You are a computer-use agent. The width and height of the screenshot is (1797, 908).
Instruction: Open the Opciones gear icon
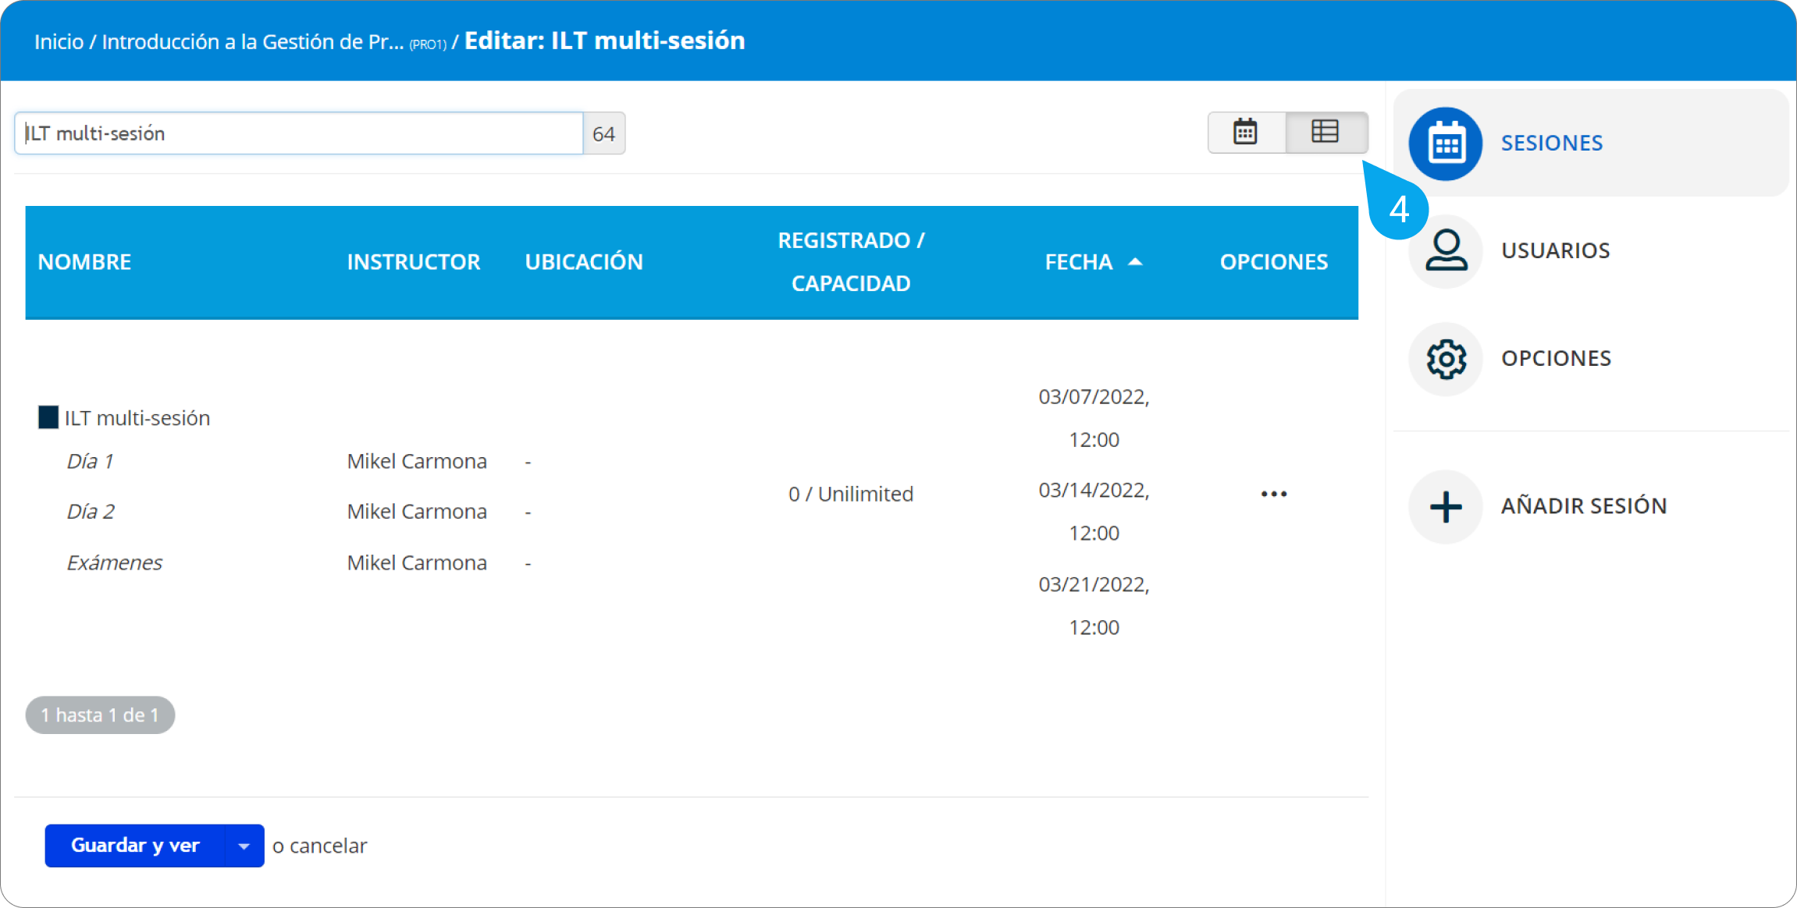pos(1445,359)
